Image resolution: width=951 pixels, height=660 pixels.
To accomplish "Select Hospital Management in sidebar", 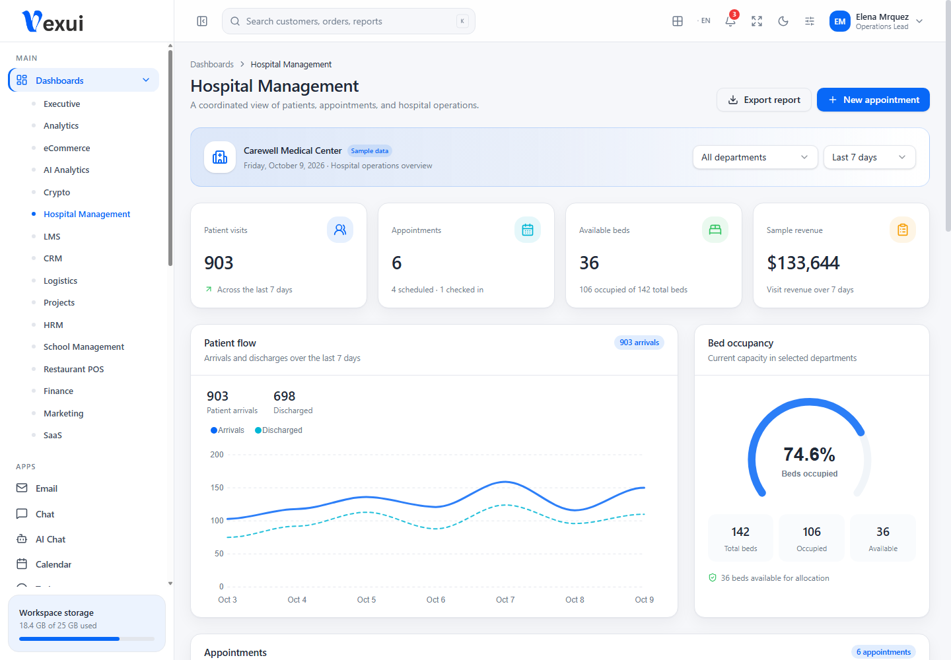I will coord(87,214).
